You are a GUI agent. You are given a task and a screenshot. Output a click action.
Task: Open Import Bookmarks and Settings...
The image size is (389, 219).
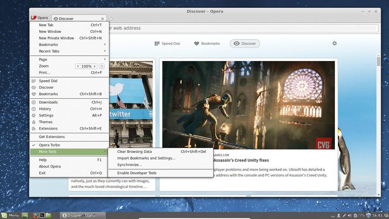161,158
